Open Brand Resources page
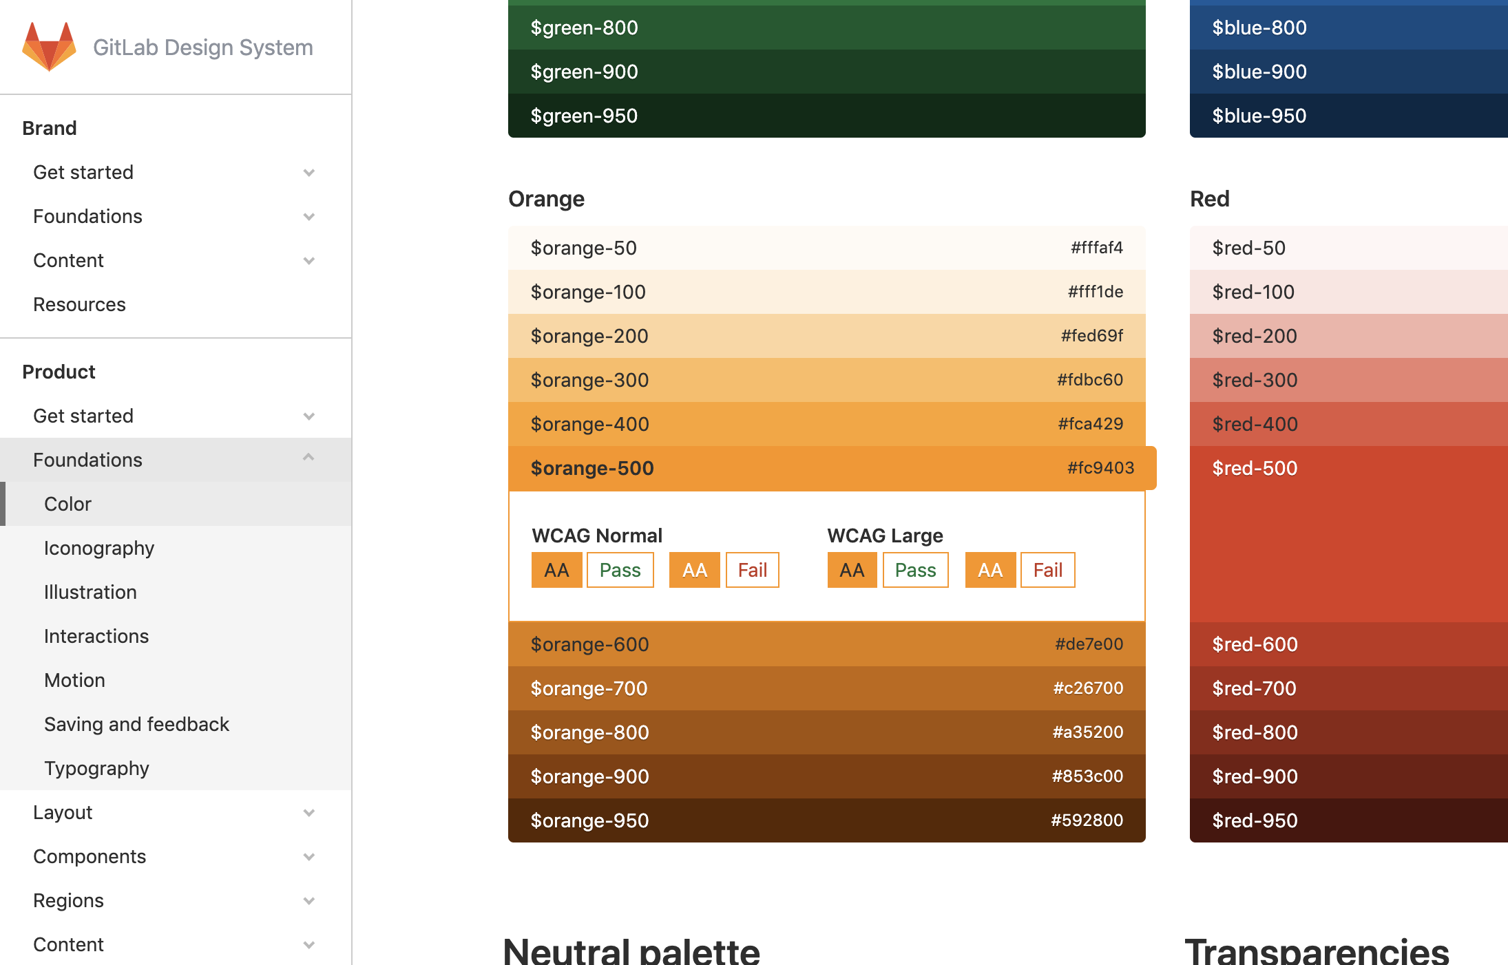 coord(79,304)
